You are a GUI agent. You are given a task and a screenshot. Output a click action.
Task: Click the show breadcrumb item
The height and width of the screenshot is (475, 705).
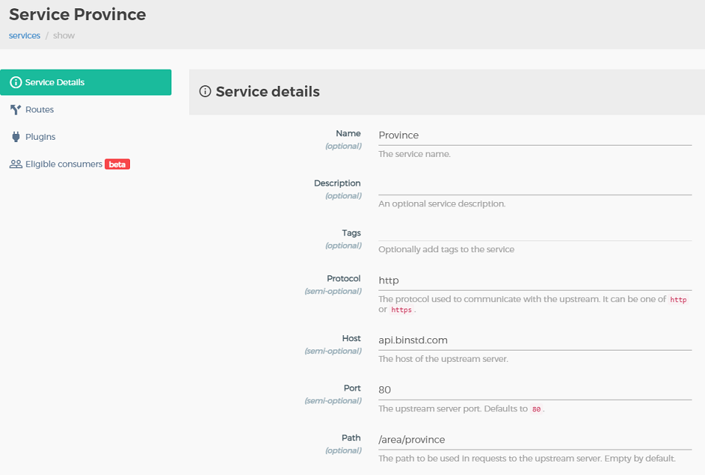[64, 36]
